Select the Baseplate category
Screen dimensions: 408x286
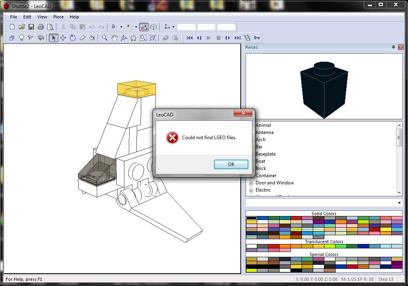click(x=266, y=154)
